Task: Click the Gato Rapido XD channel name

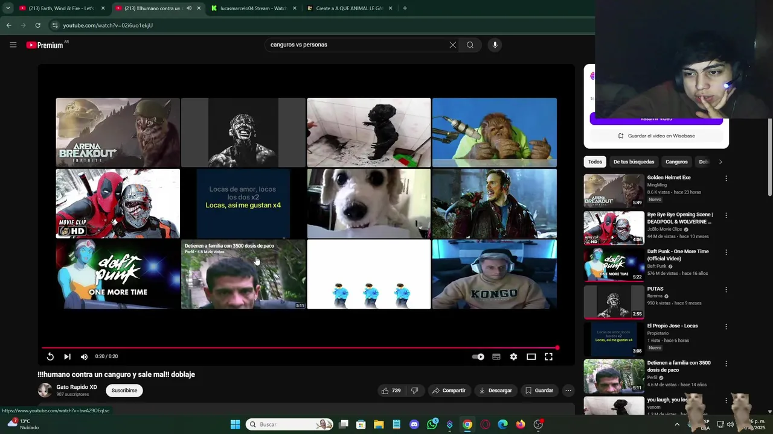Action: [77, 387]
